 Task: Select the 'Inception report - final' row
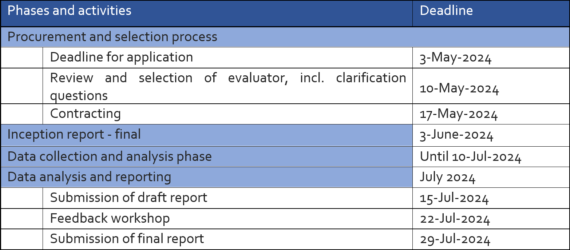click(74, 135)
